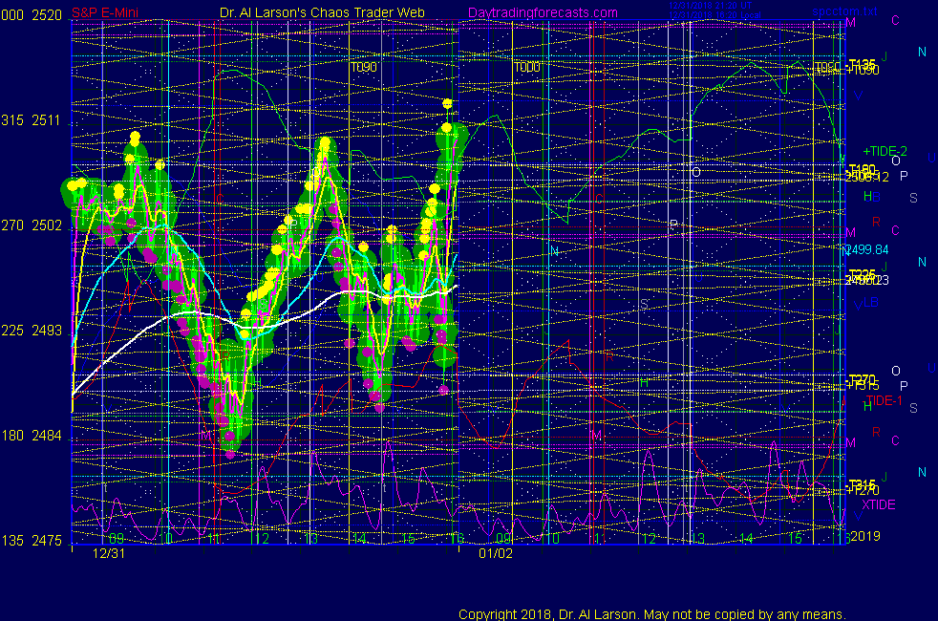Click the '-T315' level label on right
938x621 pixels.
click(x=862, y=483)
